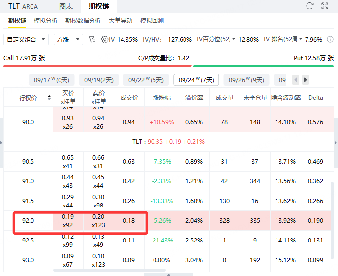Screen dimensions: 338x276
Task: Click open interest 344 cell
Action: (255, 181)
